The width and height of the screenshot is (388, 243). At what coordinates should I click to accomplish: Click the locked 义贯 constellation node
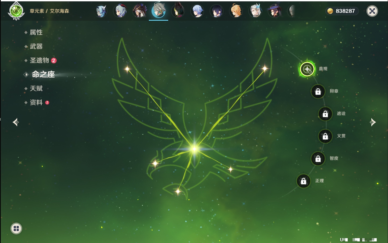[325, 136]
